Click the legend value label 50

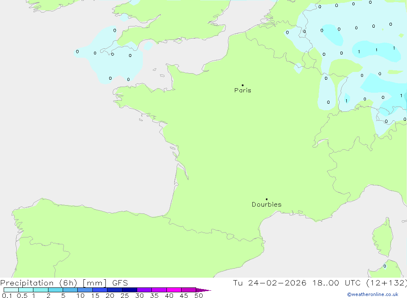(x=198, y=296)
